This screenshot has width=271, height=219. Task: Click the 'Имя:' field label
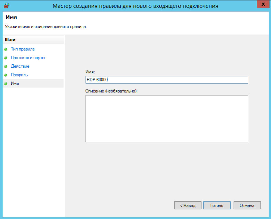90,72
